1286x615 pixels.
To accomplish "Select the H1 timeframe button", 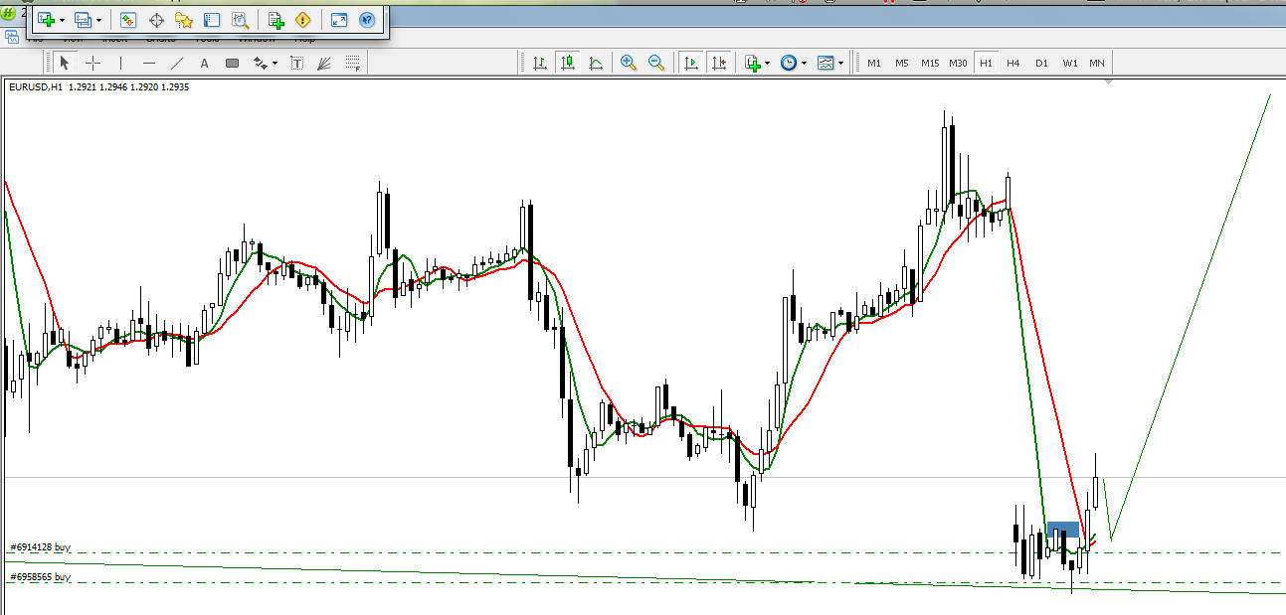I will click(x=986, y=63).
